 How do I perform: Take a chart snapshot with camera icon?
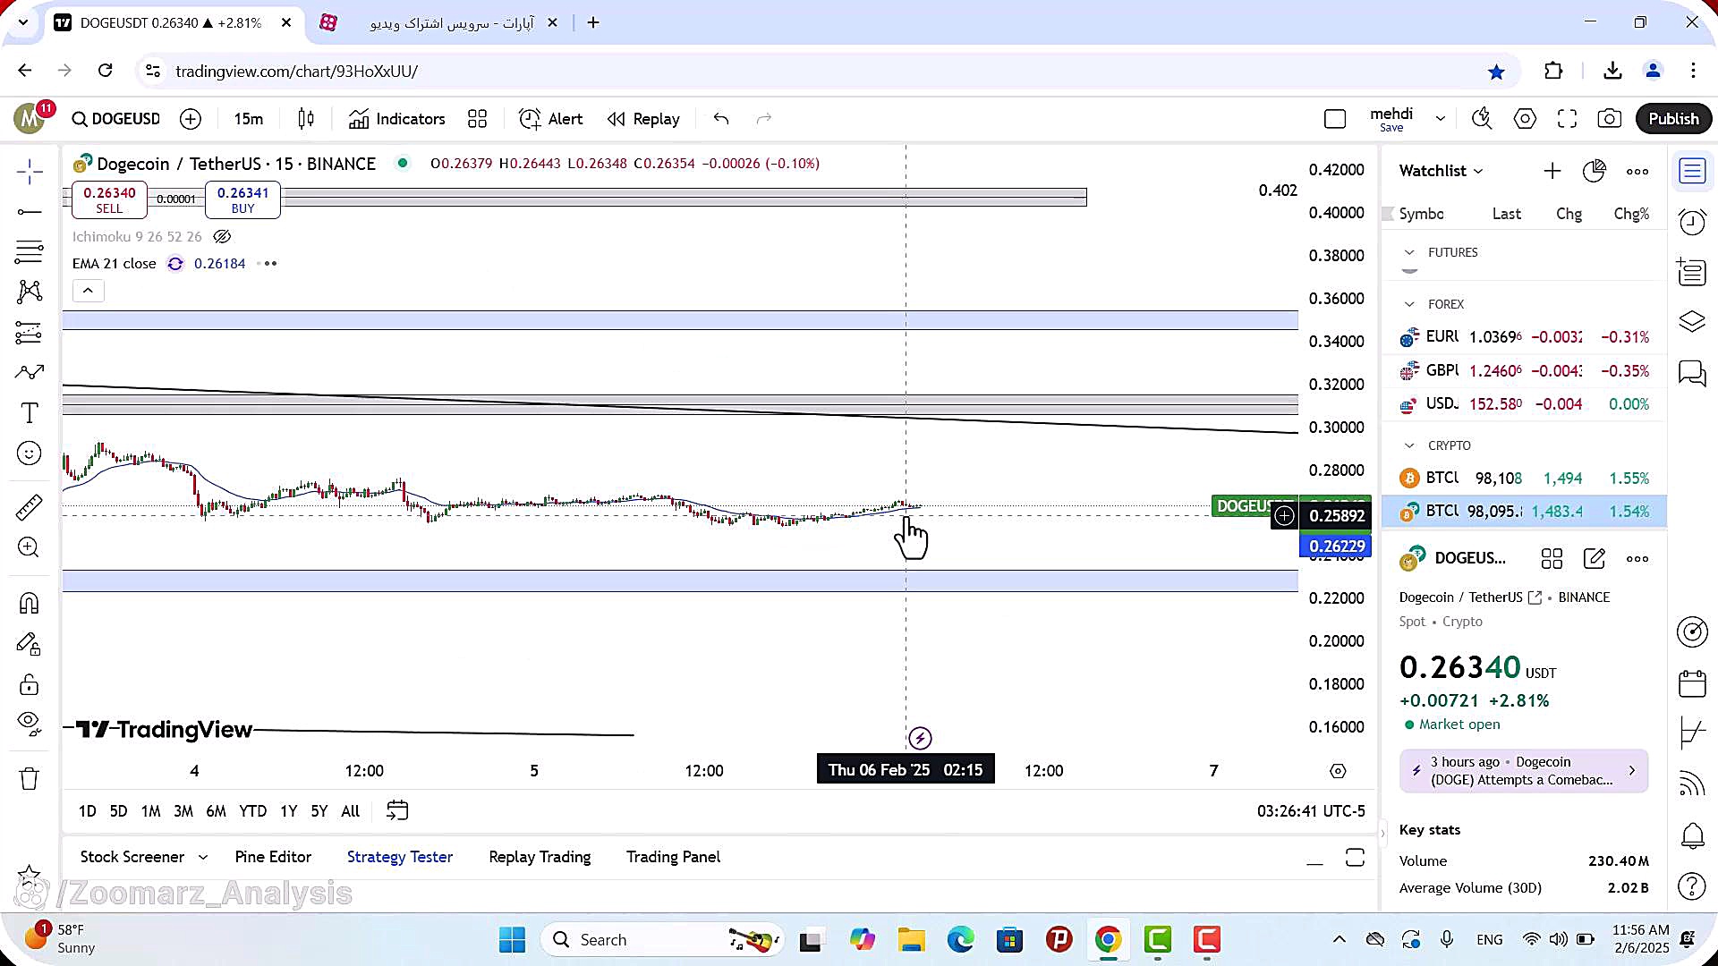(x=1609, y=119)
